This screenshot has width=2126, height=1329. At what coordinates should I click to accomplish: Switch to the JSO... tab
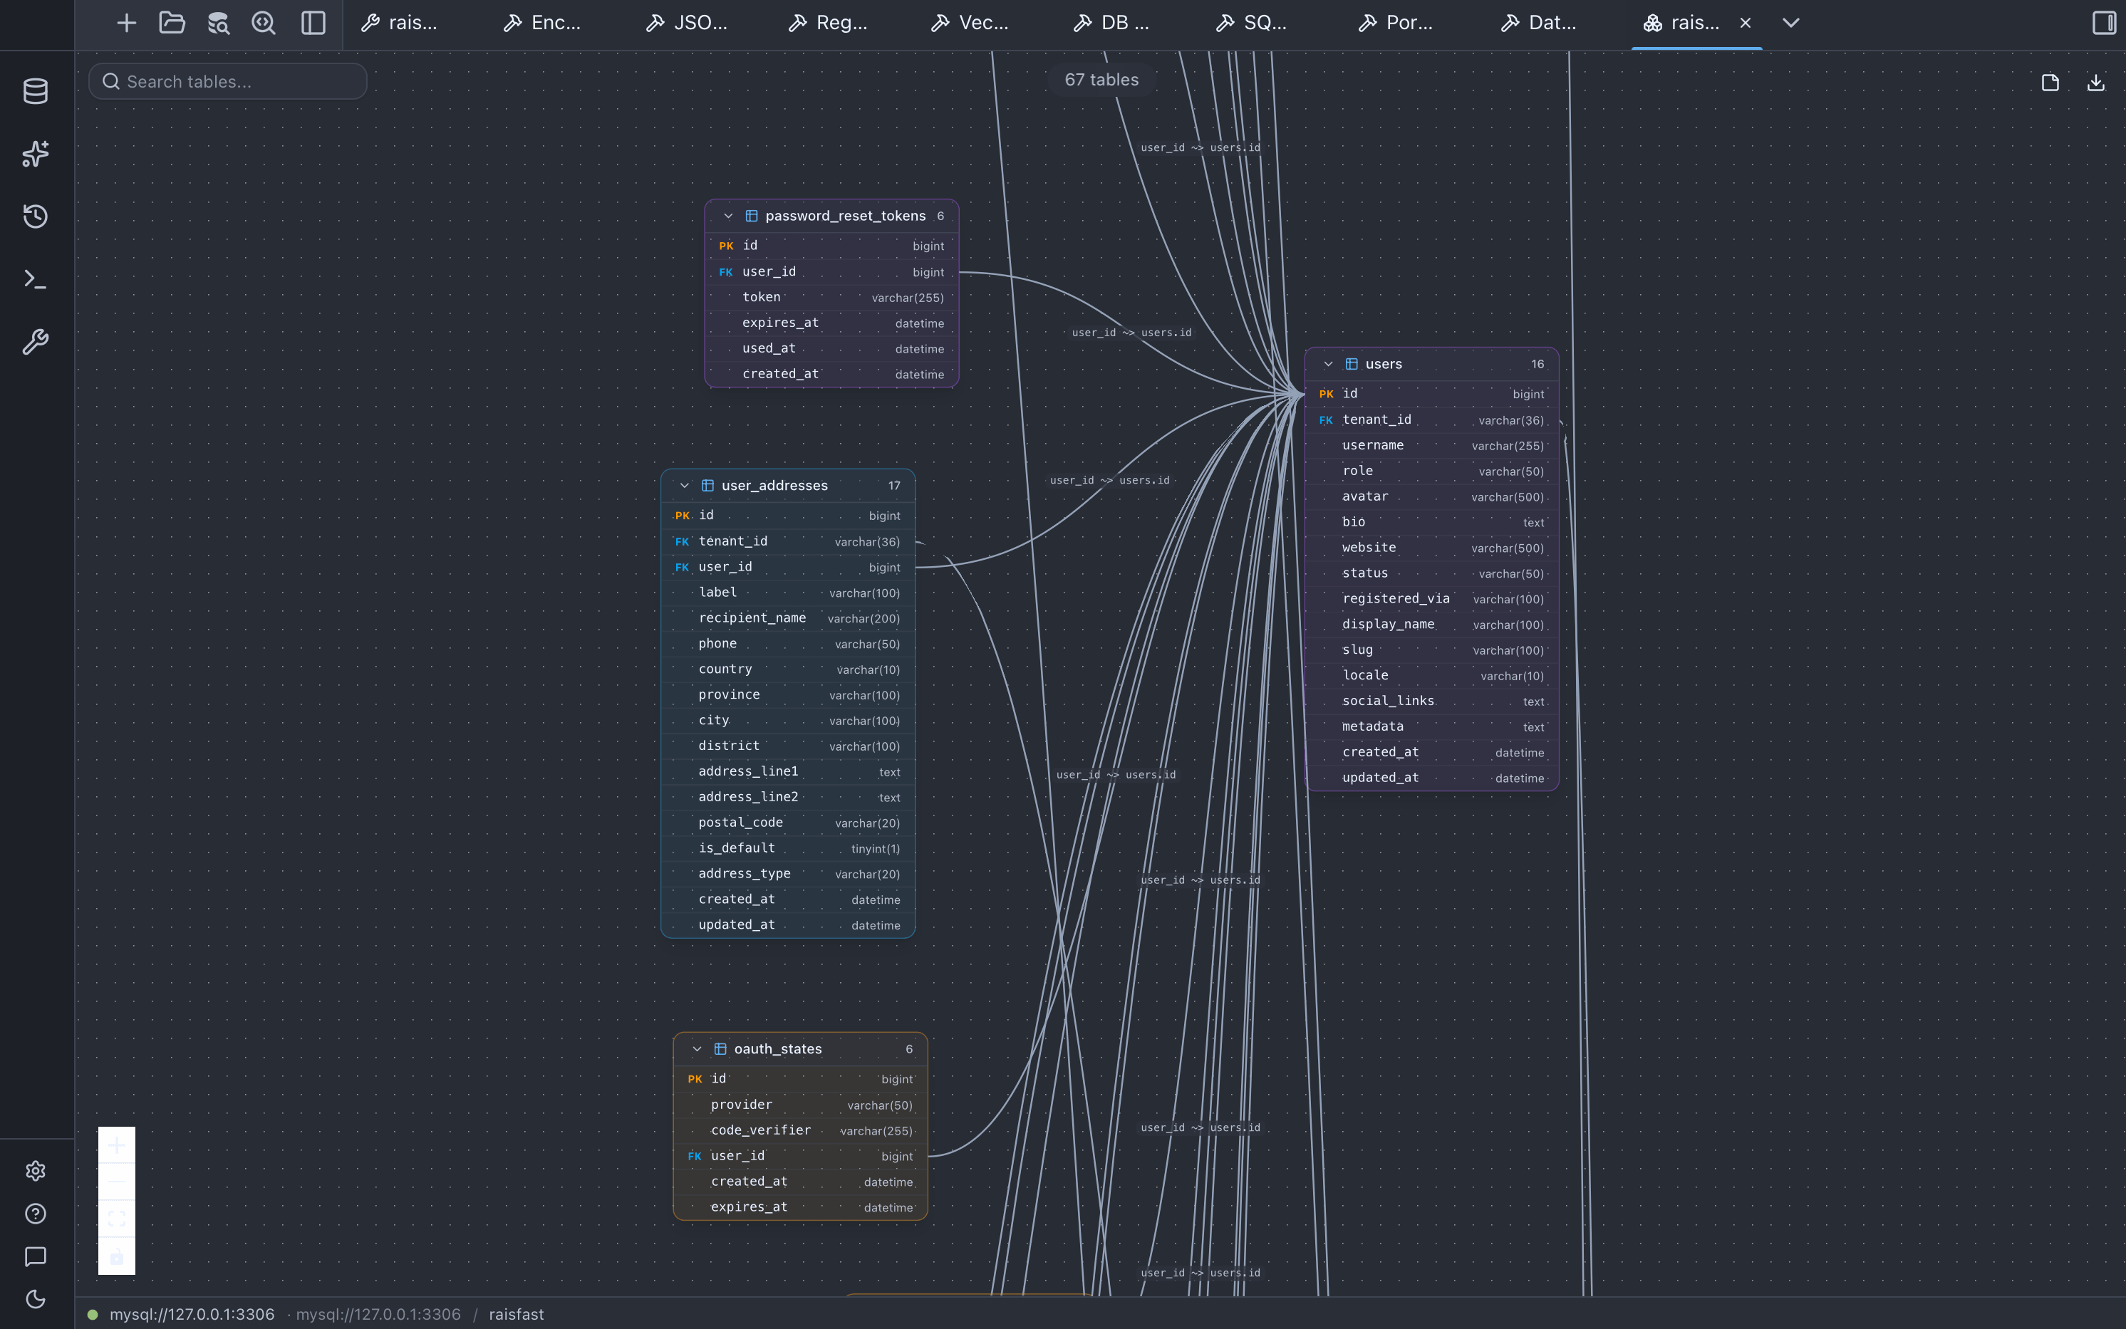coord(687,23)
